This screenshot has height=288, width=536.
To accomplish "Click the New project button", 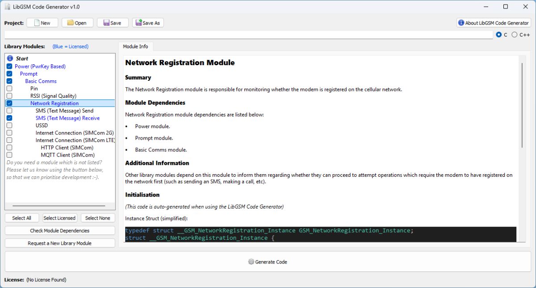I will (x=42, y=23).
